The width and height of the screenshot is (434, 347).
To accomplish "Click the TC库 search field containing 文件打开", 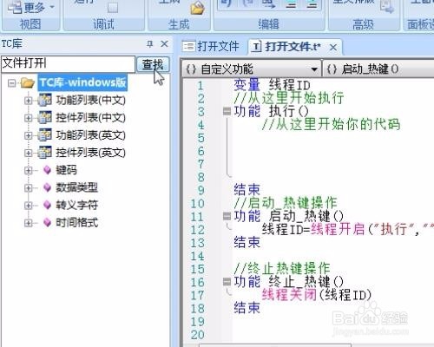I will pyautogui.click(x=68, y=63).
